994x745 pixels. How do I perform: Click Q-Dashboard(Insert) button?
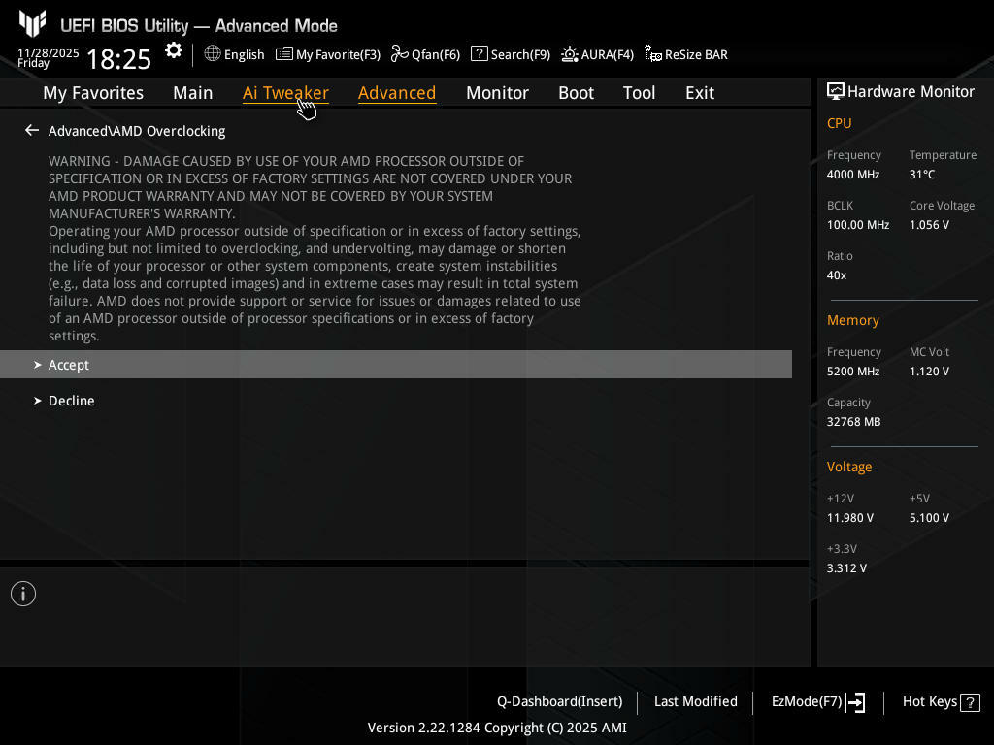click(x=559, y=701)
